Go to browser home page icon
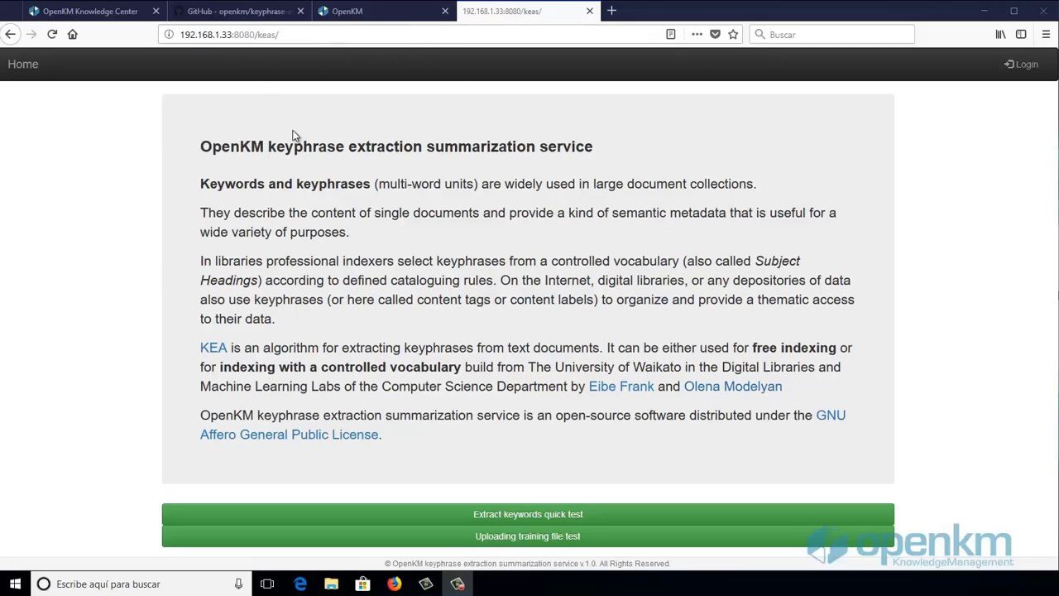 [73, 34]
